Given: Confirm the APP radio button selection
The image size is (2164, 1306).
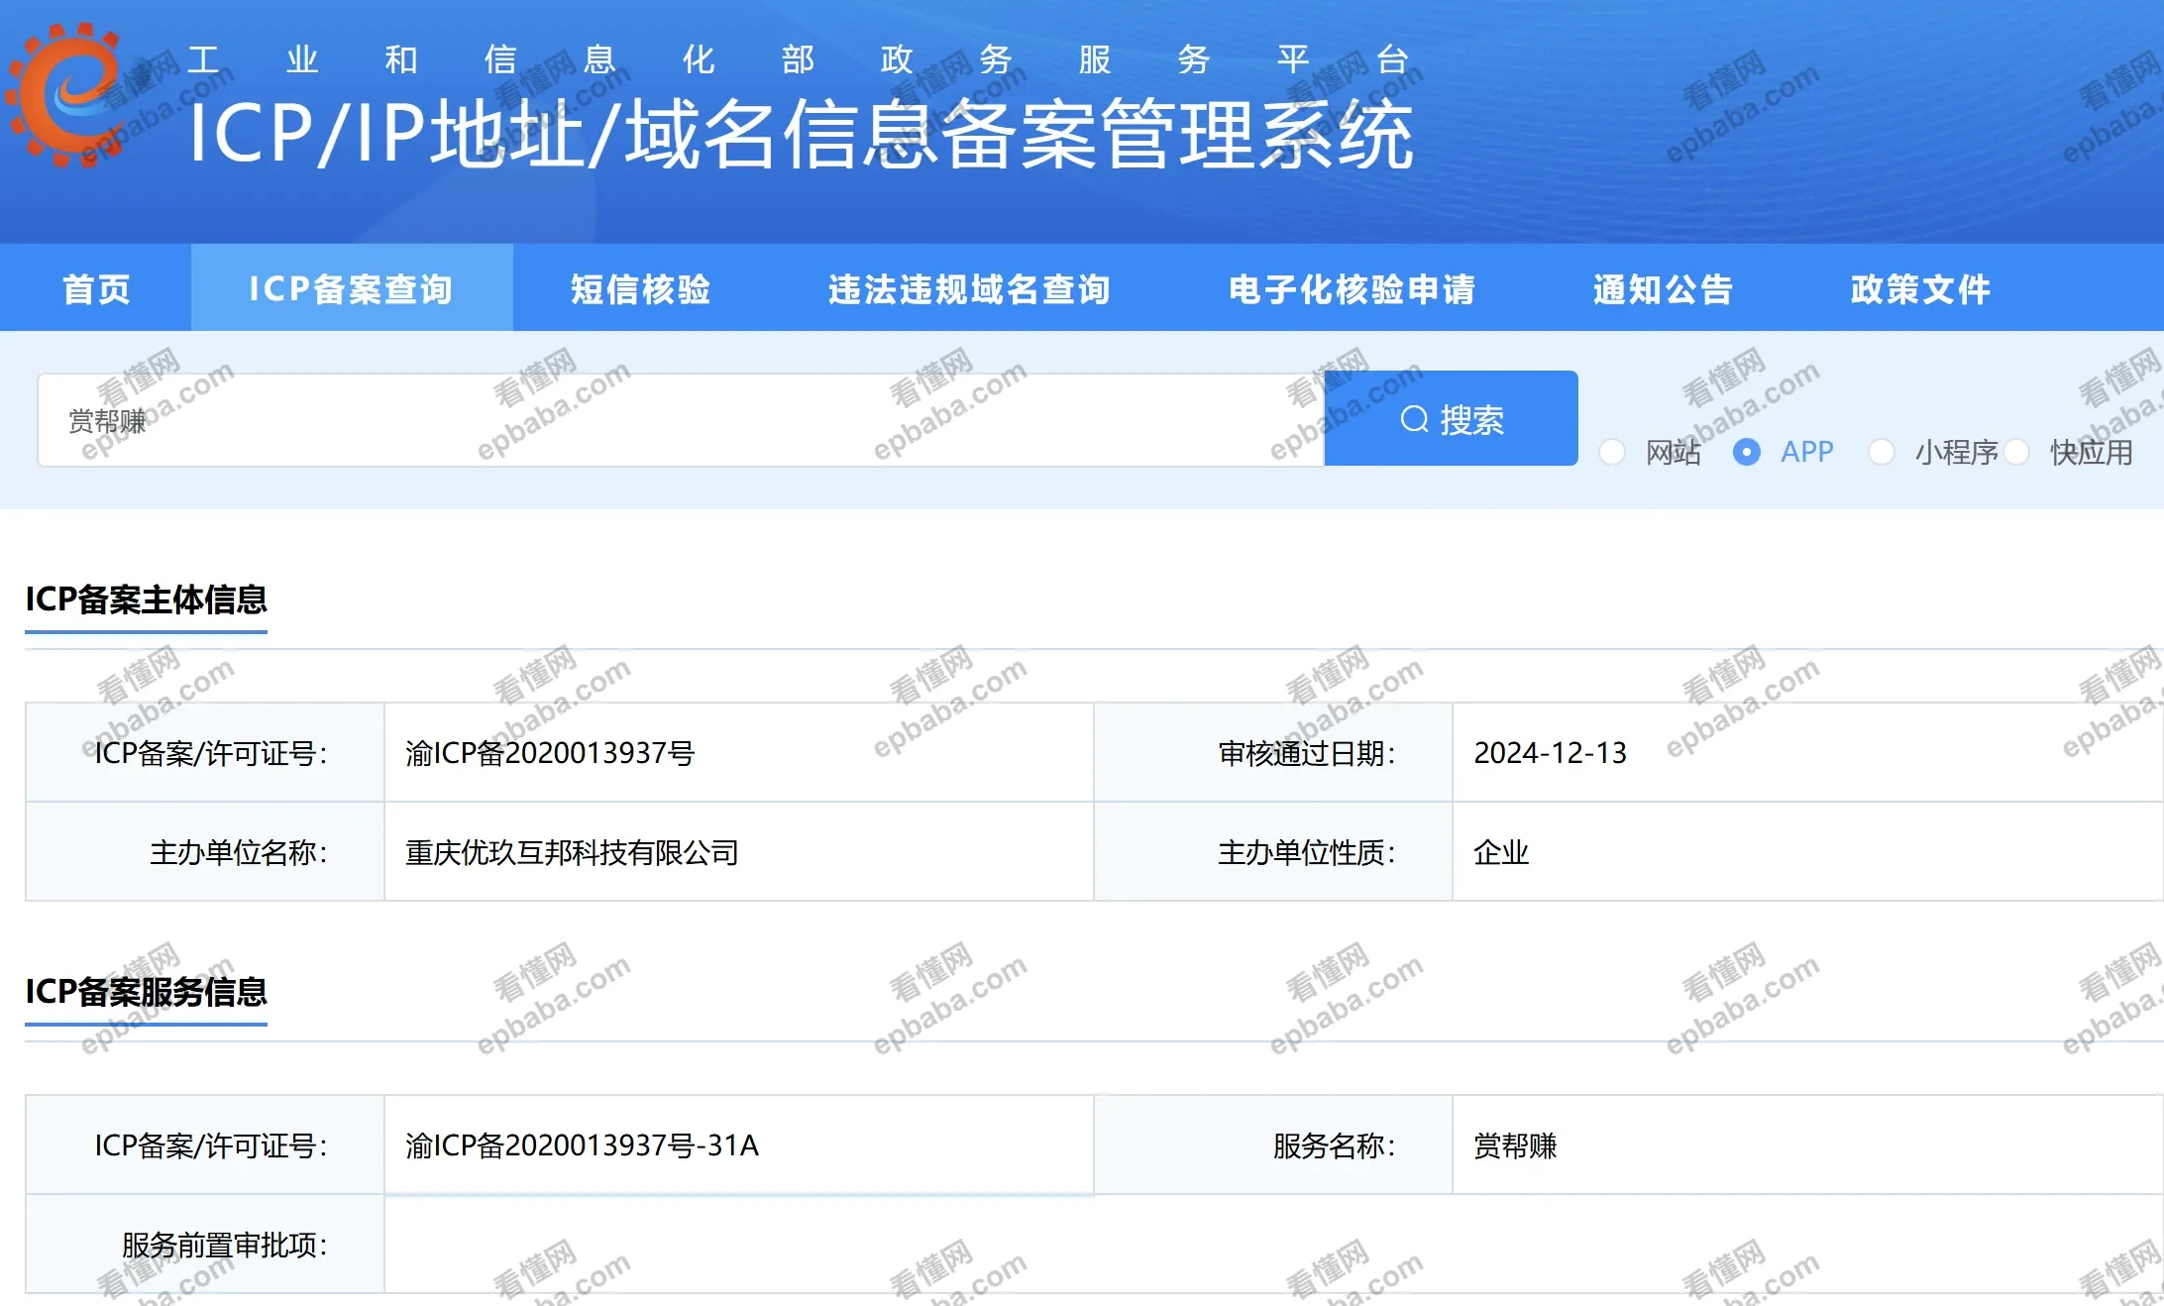Looking at the screenshot, I should click(1746, 453).
